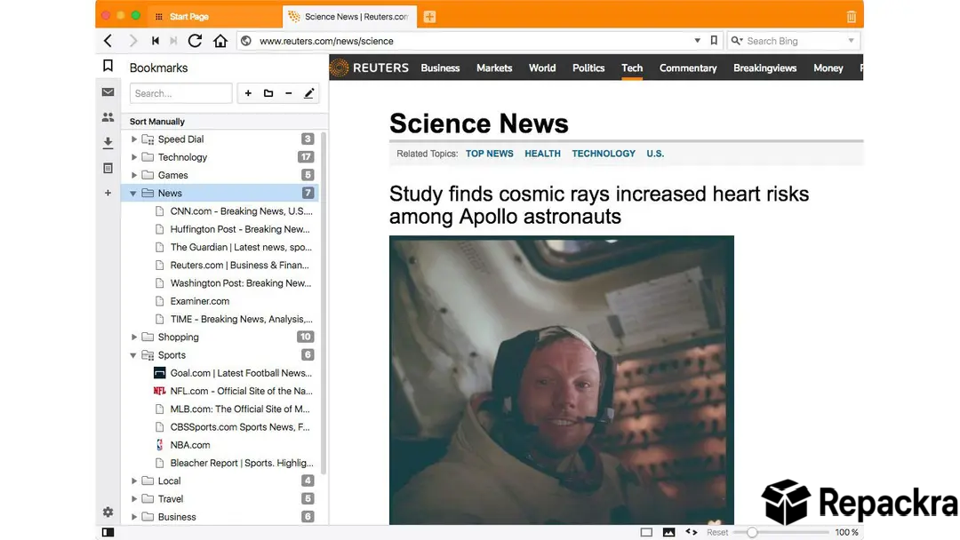Open Reuters World section

click(542, 67)
